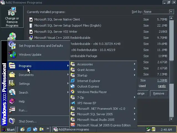
Task: Expand the 7-Zip submenu arrow
Action: pos(135,97)
